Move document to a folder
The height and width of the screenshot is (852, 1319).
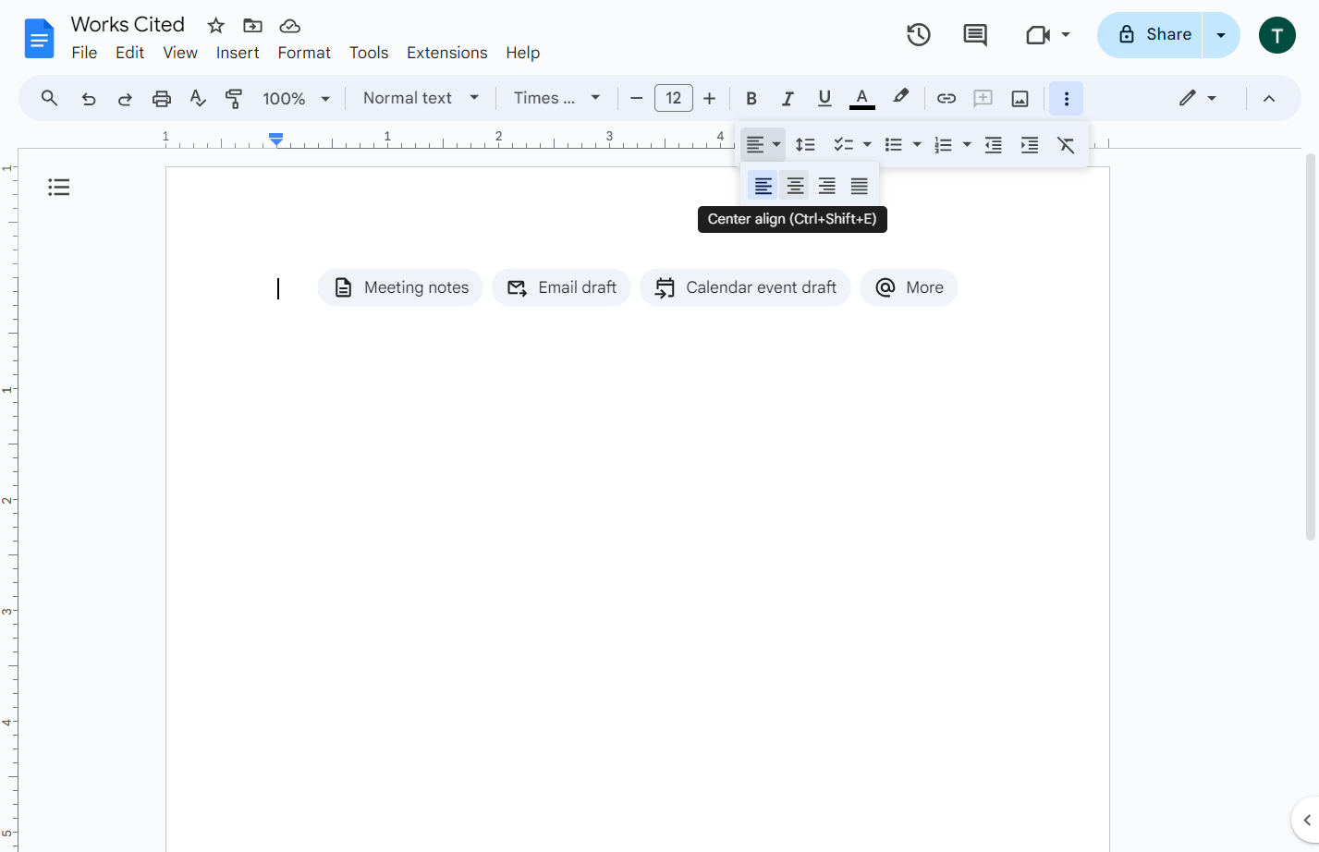252,26
